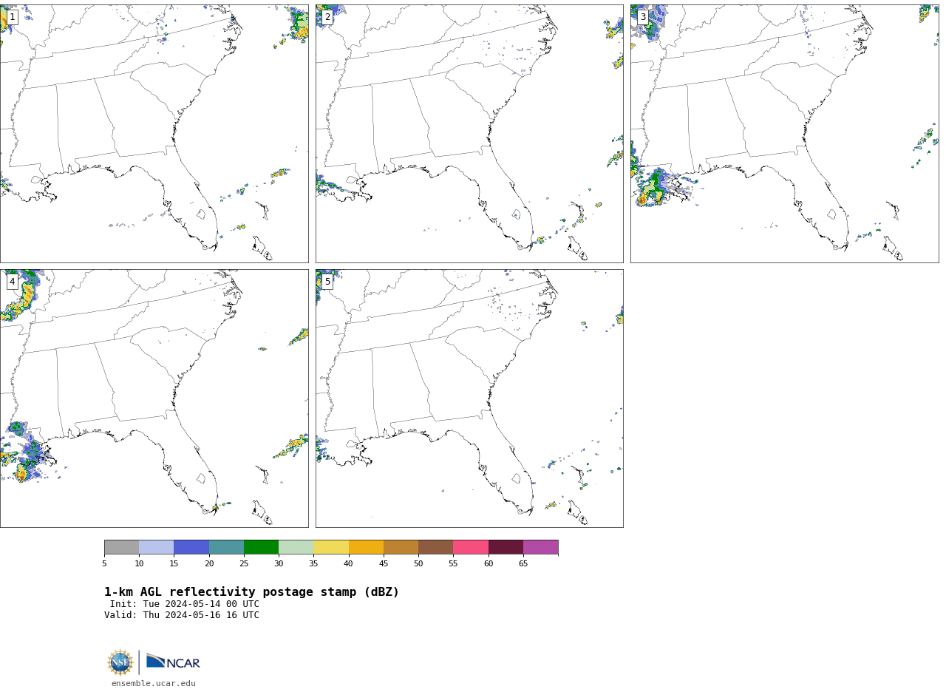Click panel label number 3
Image resolution: width=946 pixels, height=692 pixels.
coord(642,17)
